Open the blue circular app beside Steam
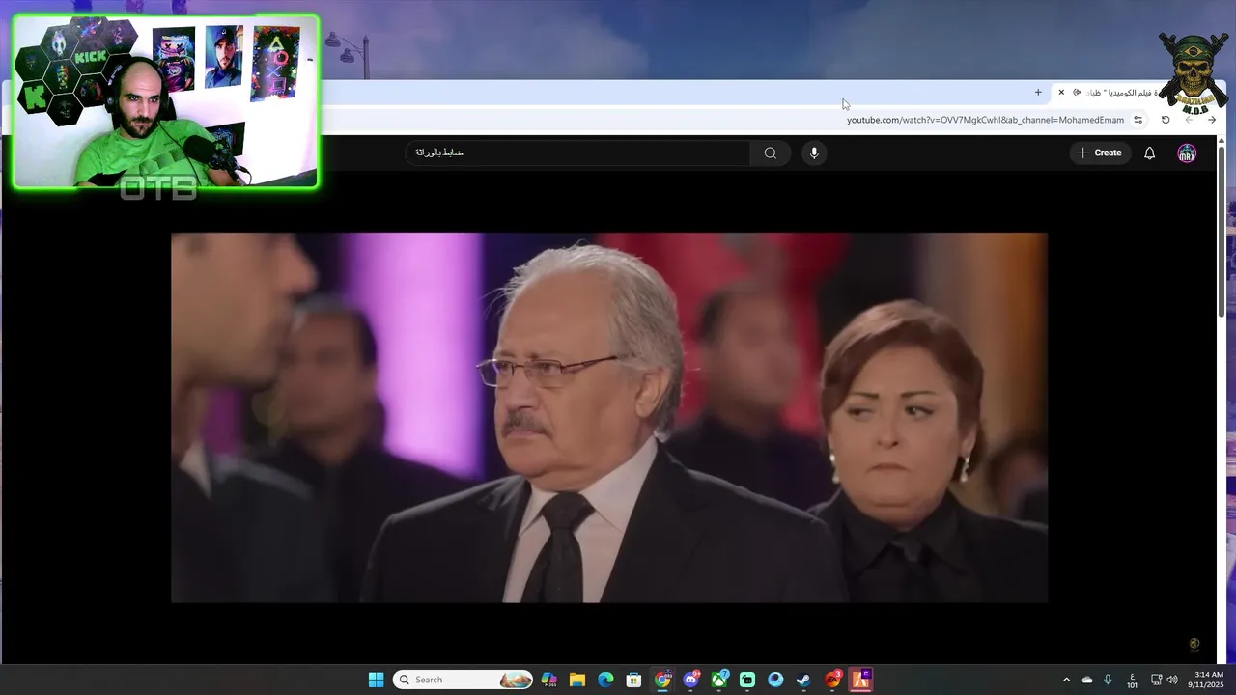The height and width of the screenshot is (695, 1236). point(775,680)
